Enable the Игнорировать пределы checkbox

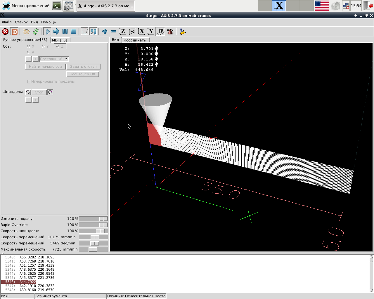pos(29,81)
